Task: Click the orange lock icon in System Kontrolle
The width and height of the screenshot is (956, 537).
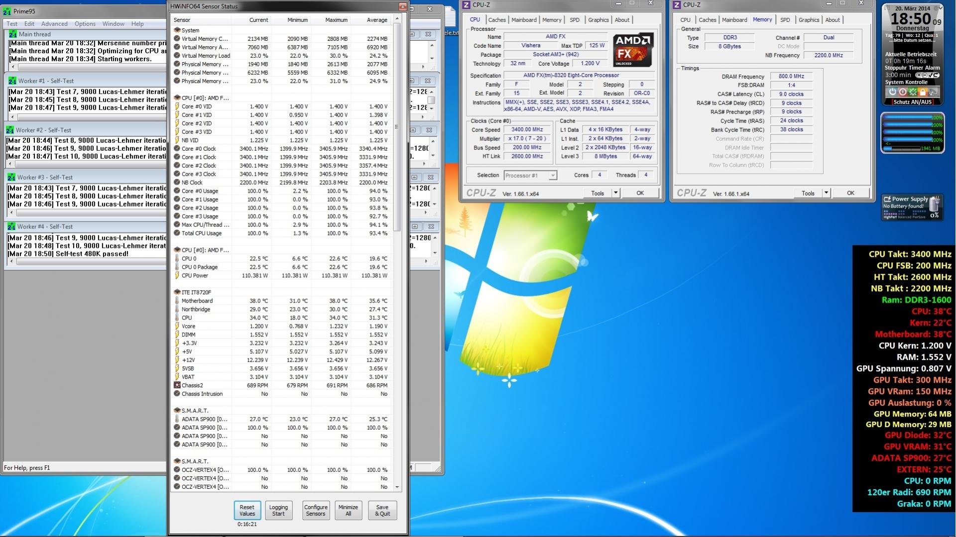Action: click(x=923, y=92)
